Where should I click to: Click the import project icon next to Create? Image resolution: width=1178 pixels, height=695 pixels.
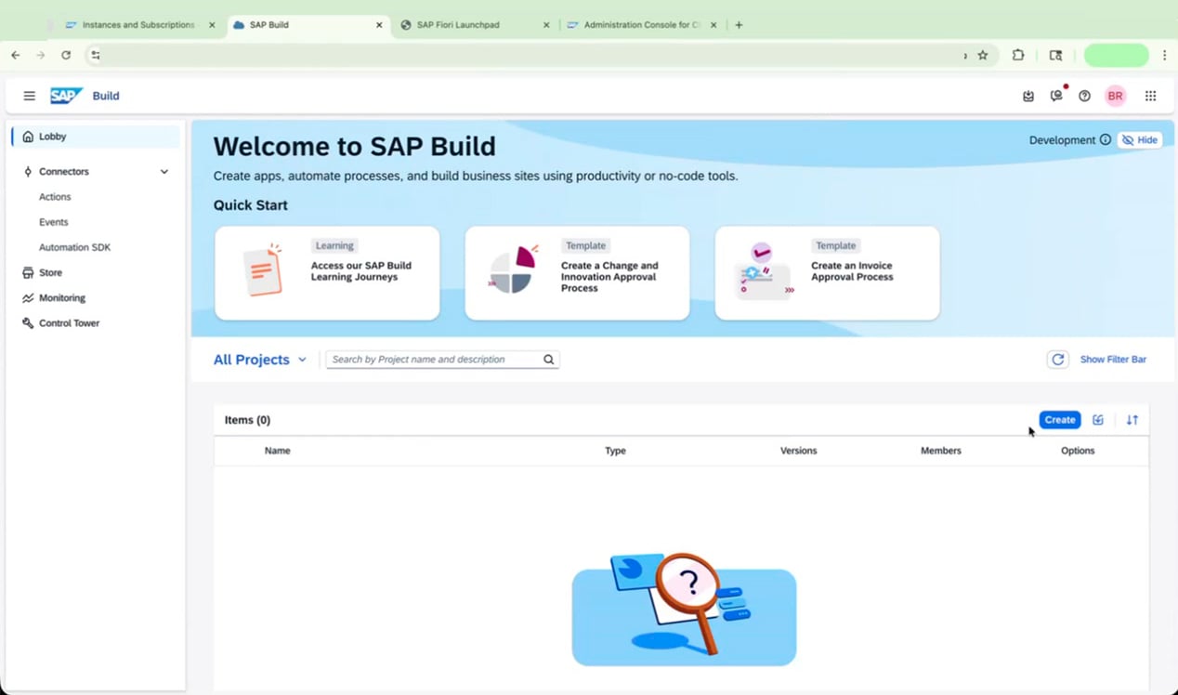coord(1098,420)
